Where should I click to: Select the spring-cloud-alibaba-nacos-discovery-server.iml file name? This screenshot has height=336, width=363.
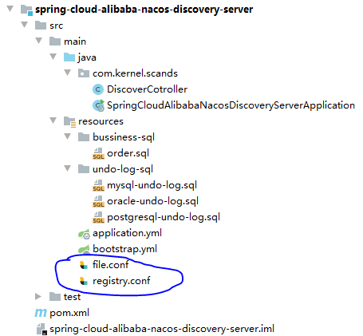pos(162,330)
